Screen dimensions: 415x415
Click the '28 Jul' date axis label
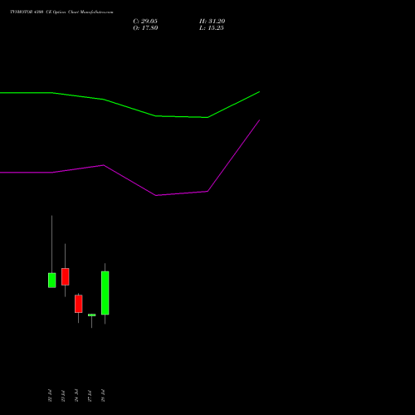103,396
